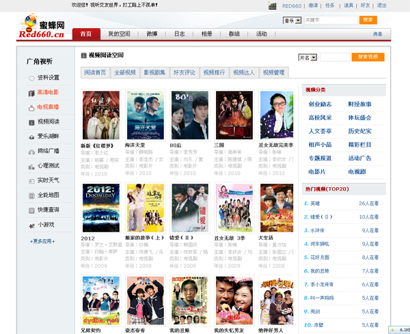Image resolution: width=410 pixels, height=334 pixels.
Task: Switch to the 视频达人 tab
Action: point(244,72)
